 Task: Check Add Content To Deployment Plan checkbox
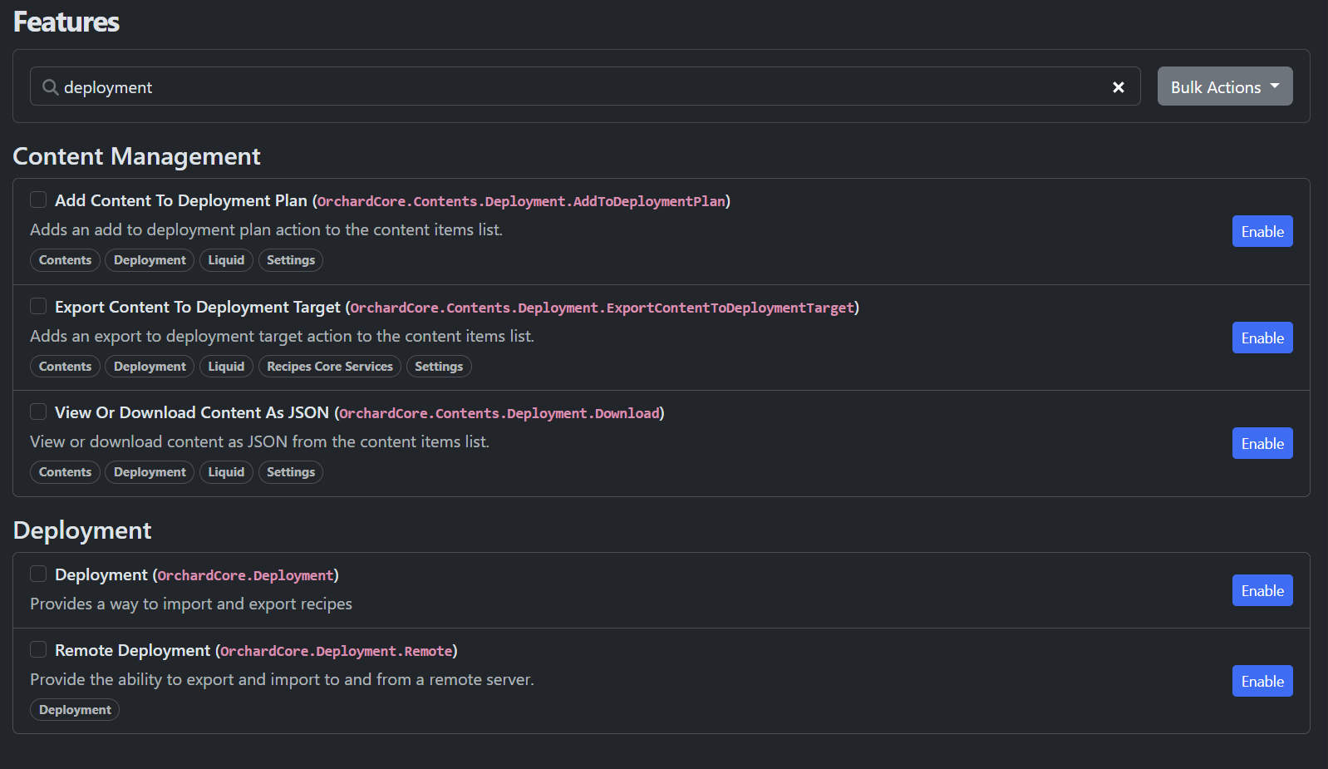click(38, 200)
